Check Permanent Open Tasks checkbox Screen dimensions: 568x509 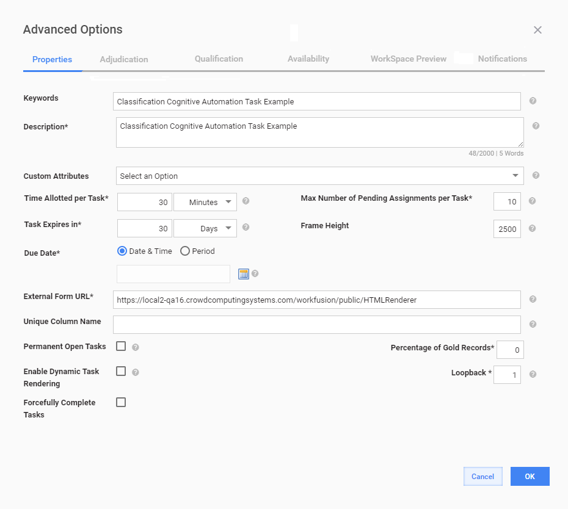click(121, 346)
